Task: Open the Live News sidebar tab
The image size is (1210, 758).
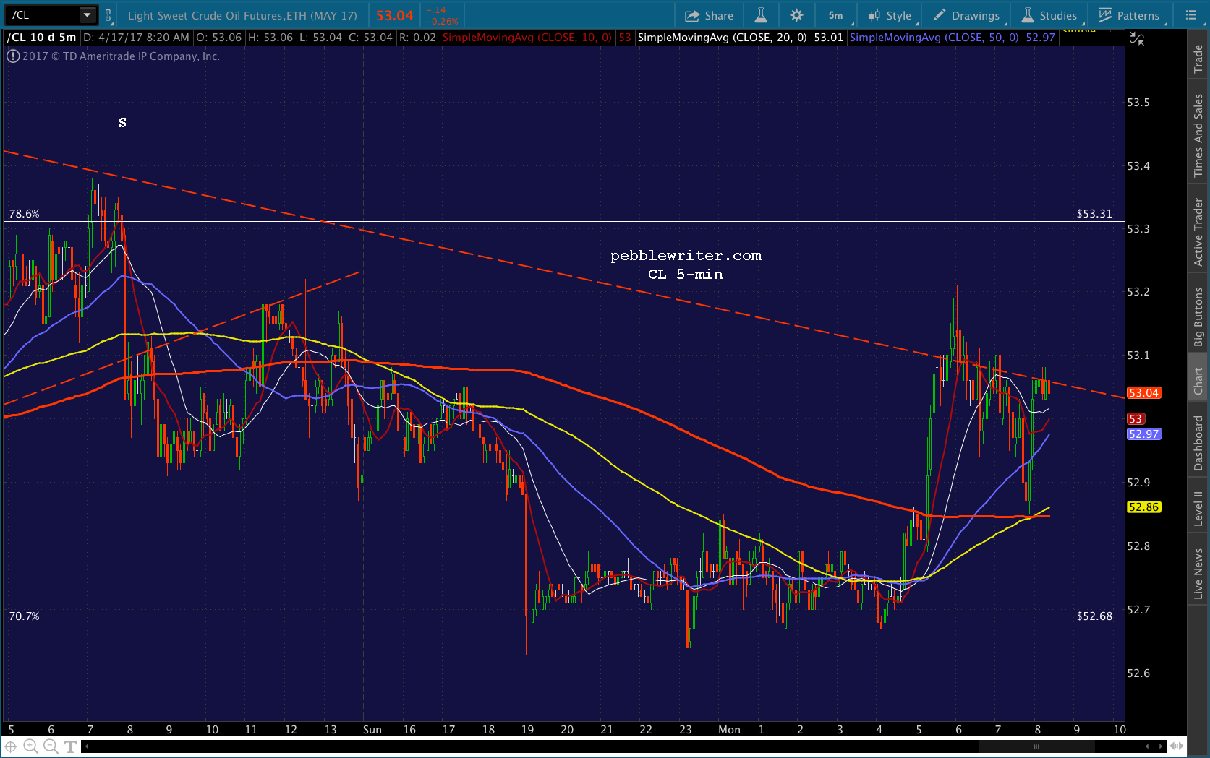Action: coord(1198,574)
